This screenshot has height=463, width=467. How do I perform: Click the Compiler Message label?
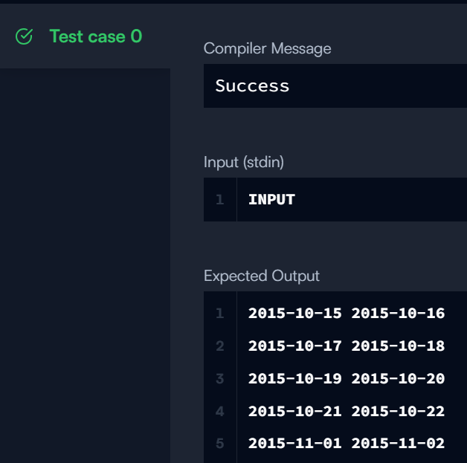pyautogui.click(x=267, y=48)
